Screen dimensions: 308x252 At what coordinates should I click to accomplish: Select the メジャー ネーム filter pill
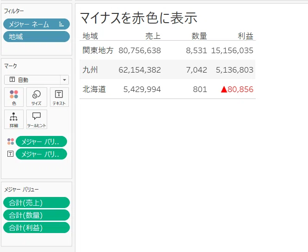[x=37, y=24]
